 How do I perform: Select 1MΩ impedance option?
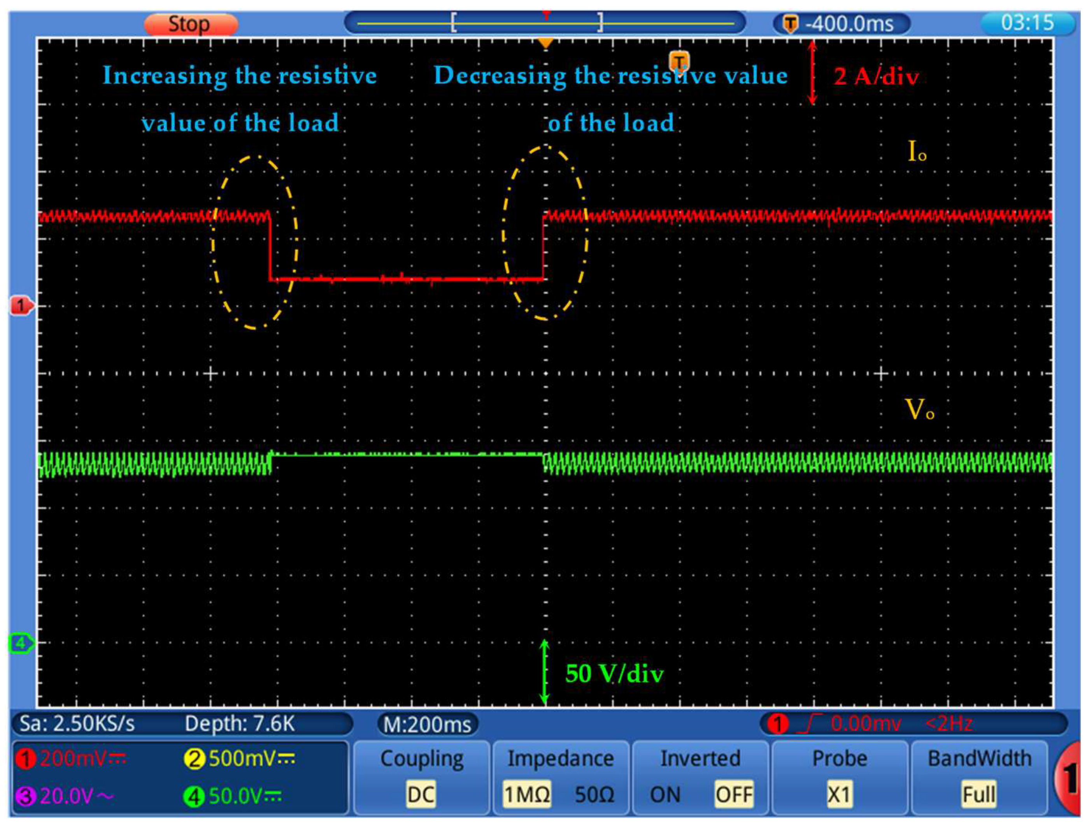tap(526, 795)
